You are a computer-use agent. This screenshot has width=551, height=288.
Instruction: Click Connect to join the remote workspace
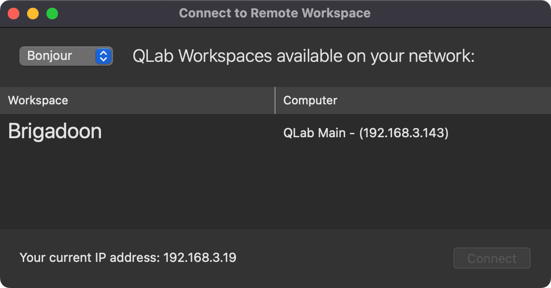[x=492, y=258]
